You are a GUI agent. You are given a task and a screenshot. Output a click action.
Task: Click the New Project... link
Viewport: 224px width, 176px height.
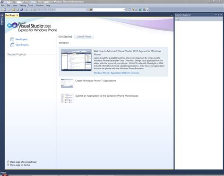pyautogui.click(x=22, y=39)
